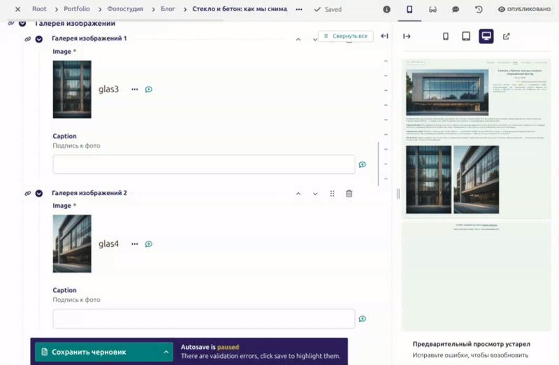559x365 pixels.
Task: Add a comment on the first Caption field
Action: click(362, 164)
